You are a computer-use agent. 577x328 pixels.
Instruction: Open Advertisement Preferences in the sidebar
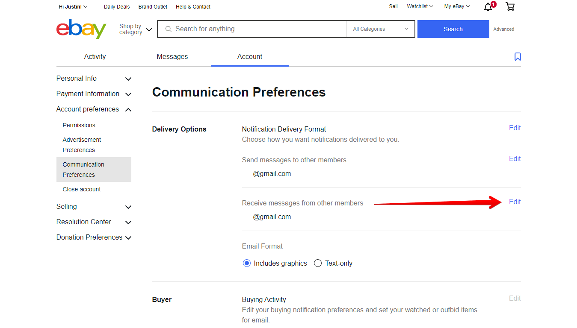click(82, 145)
